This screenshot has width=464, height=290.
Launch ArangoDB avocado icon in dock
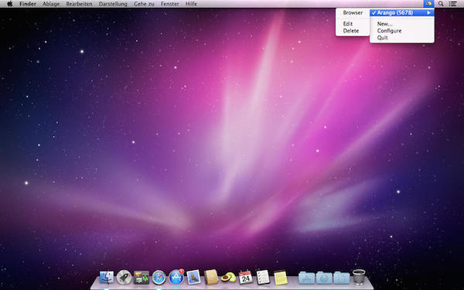coord(228,278)
